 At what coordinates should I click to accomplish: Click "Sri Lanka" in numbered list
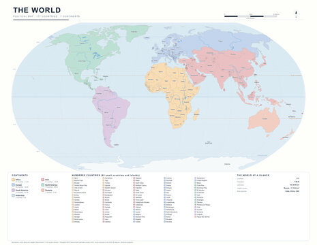(138, 195)
